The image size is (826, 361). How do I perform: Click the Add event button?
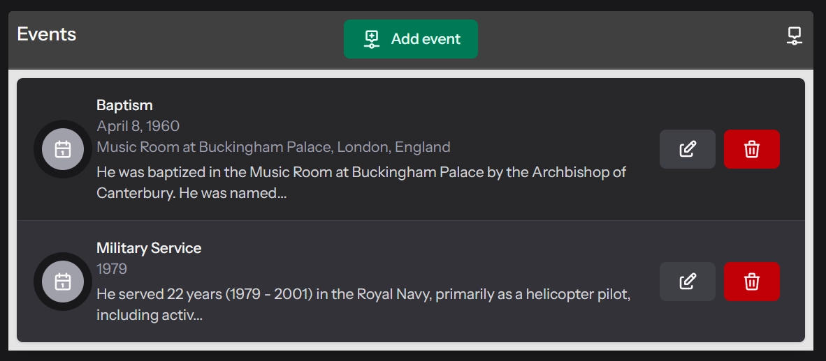[411, 39]
